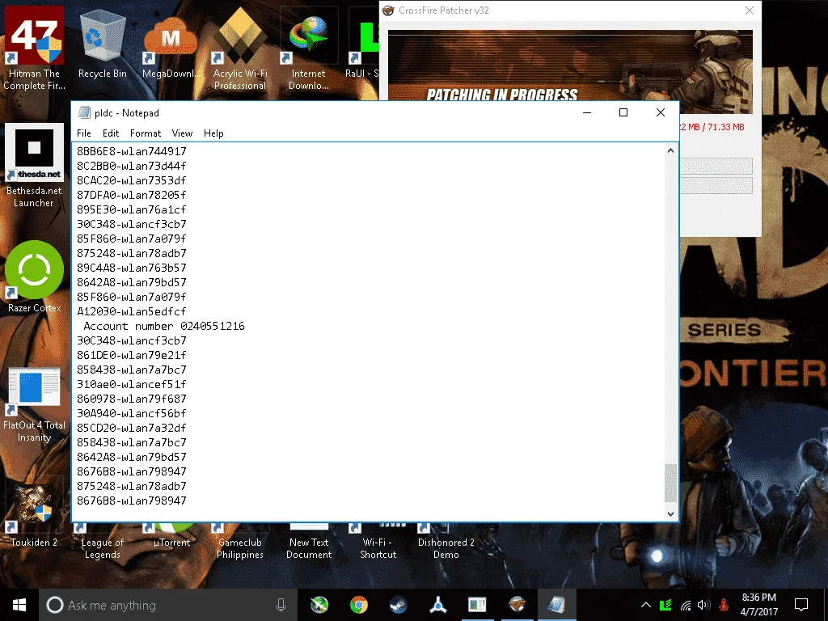
Task: Switch to CrossFire Patcher taskbar icon
Action: (517, 605)
